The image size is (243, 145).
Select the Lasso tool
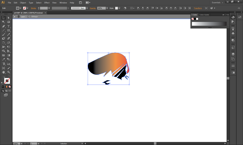(x=9, y=22)
